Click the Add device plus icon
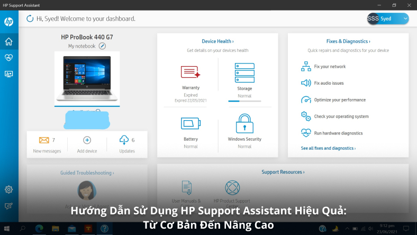This screenshot has height=235, width=417. [x=87, y=140]
